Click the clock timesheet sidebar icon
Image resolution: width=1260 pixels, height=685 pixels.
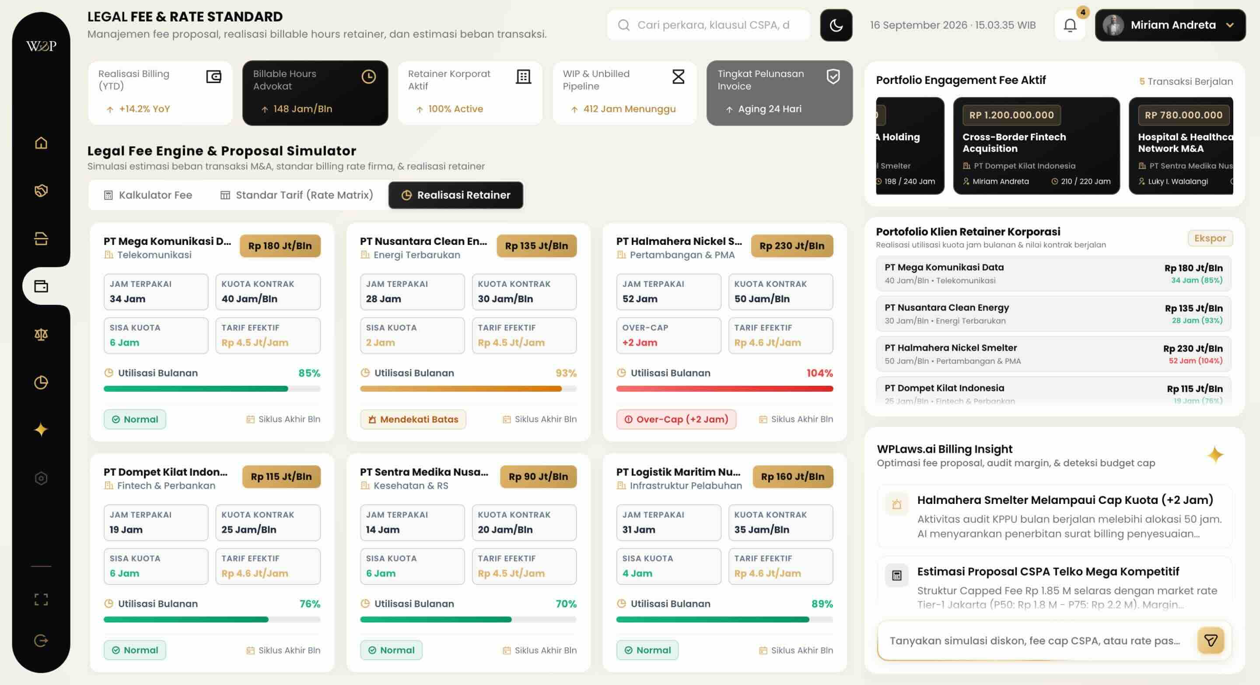41,382
